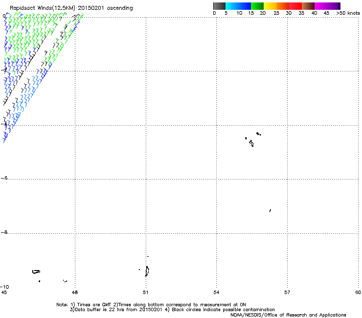Click the yellow 20-25 knots legend swatch
This screenshot has height=318, width=362.
(x=270, y=6)
